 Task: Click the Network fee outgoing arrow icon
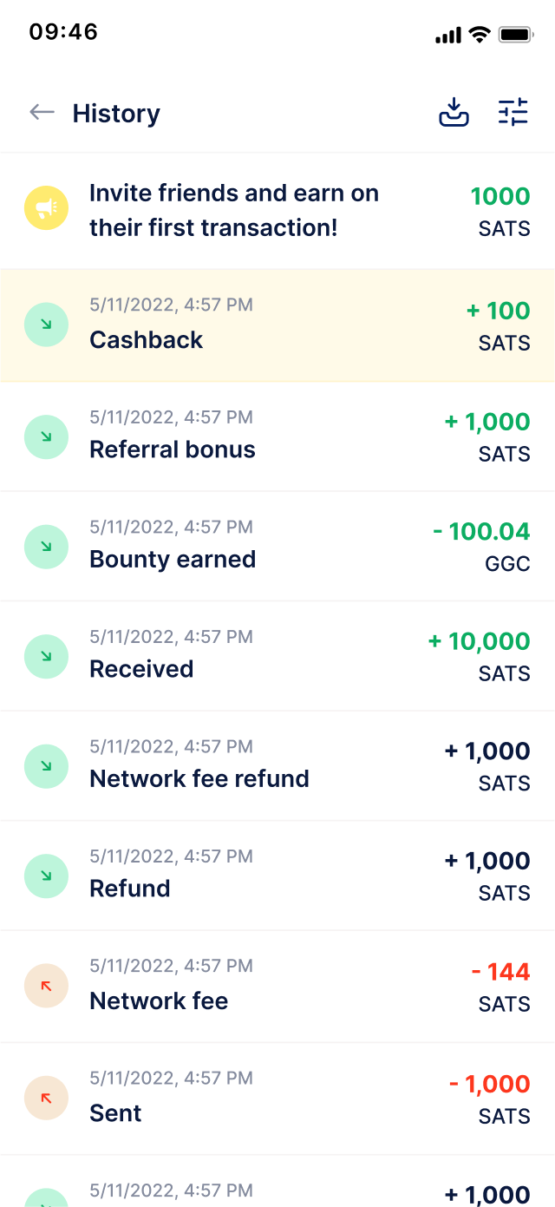pos(46,986)
